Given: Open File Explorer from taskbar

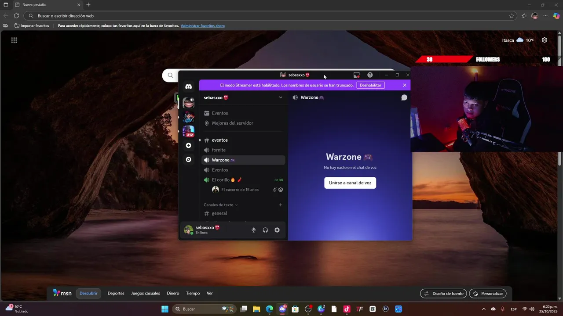Looking at the screenshot, I should (256, 309).
